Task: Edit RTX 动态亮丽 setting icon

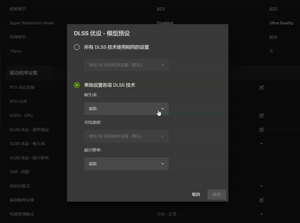Action: pos(261,87)
